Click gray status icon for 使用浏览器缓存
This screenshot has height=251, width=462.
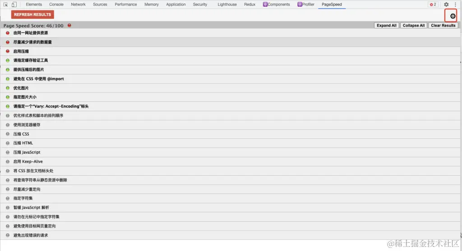point(8,125)
